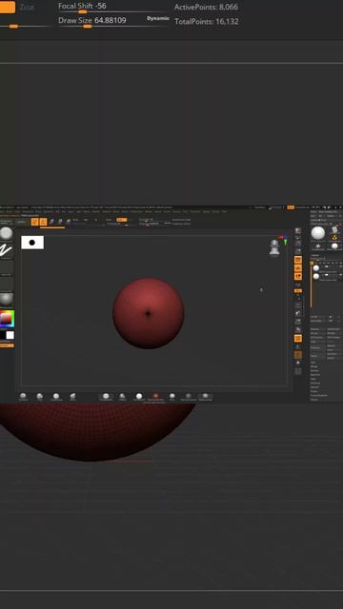This screenshot has width=343, height=609.
Task: Click the TotalPoints readout
Action: click(207, 21)
